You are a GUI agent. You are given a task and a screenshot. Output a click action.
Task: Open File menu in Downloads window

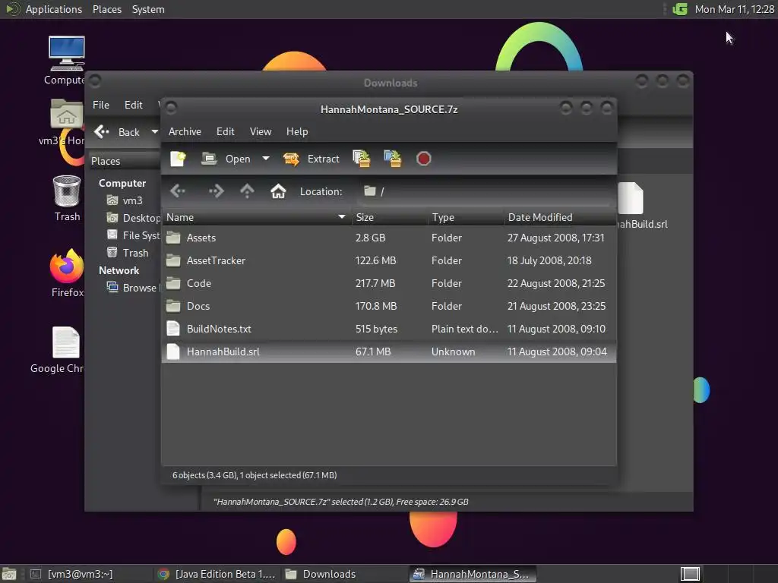tap(101, 105)
